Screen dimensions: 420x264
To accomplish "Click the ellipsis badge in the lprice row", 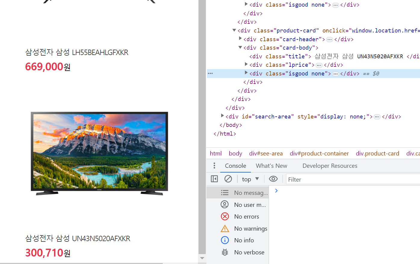I will 319,65.
